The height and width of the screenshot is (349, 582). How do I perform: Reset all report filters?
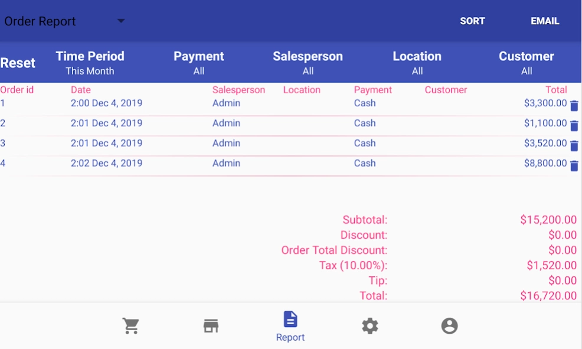pyautogui.click(x=18, y=63)
